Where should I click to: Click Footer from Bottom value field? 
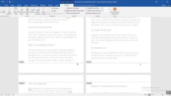tap(104, 11)
